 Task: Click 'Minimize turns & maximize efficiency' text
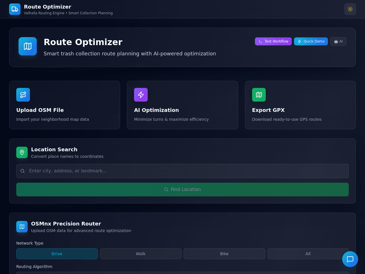171,119
